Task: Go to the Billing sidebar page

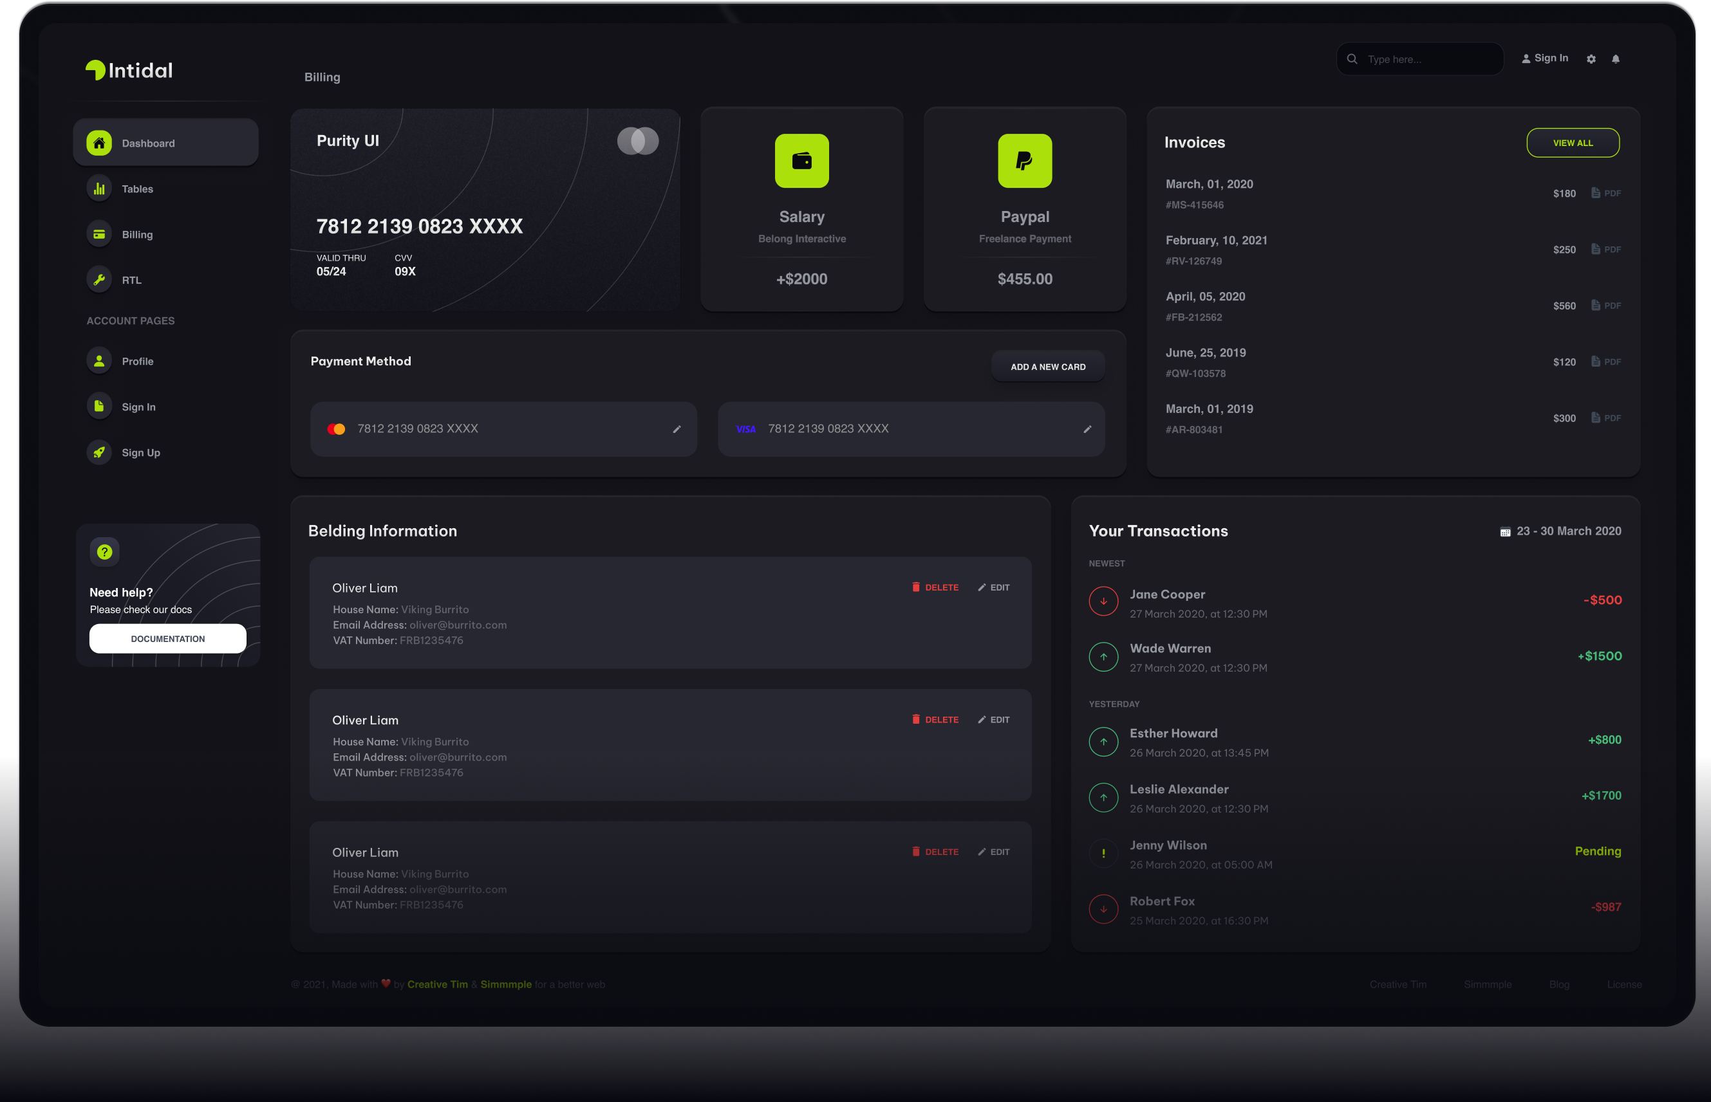Action: pyautogui.click(x=136, y=235)
